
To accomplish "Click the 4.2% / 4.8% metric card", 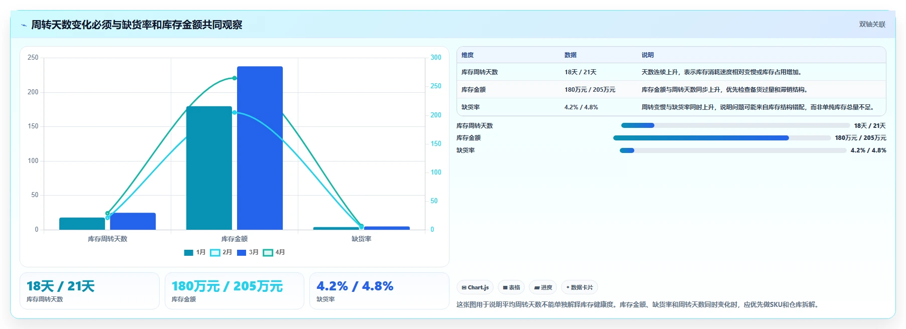I will [379, 291].
